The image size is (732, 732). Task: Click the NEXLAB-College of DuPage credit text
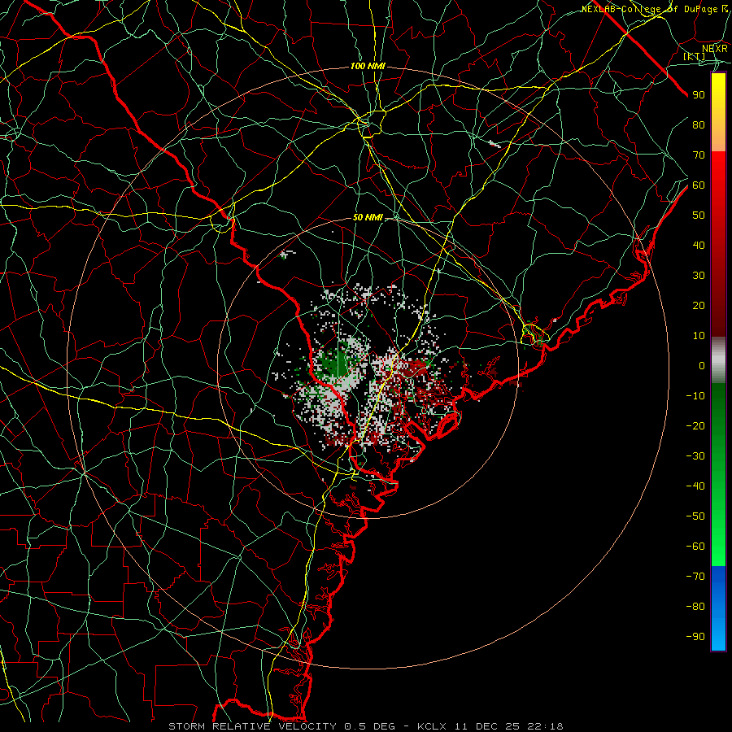(x=655, y=9)
